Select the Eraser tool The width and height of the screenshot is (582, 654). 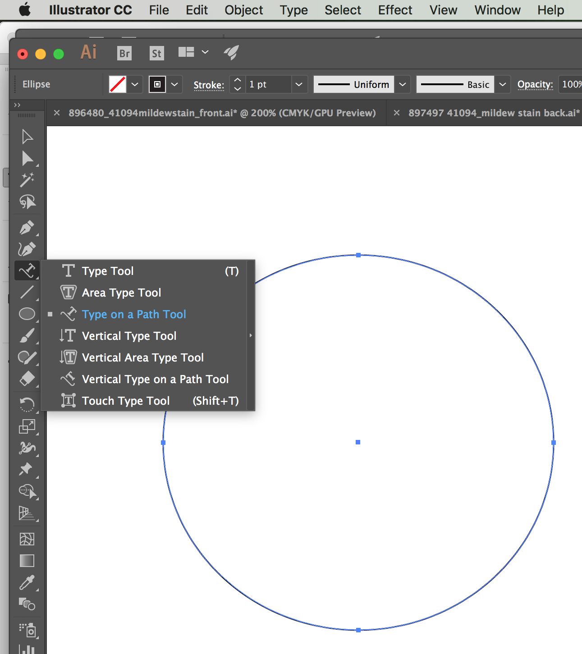27,379
